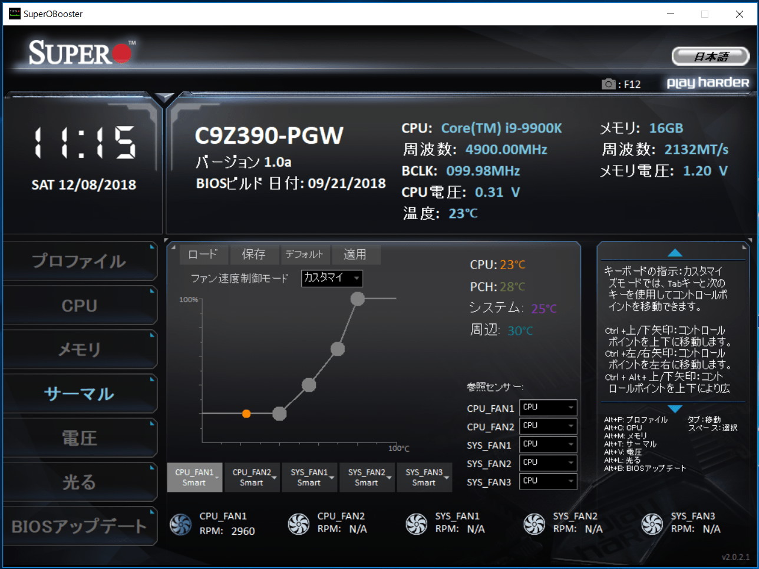Open the SYS_FAN2 reference sensor dropdown
The width and height of the screenshot is (759, 569).
click(x=548, y=463)
